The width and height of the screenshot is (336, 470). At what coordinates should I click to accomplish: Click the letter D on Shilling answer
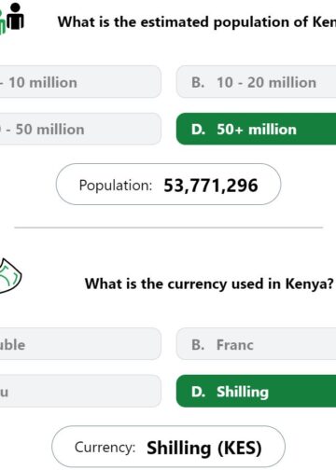click(198, 392)
